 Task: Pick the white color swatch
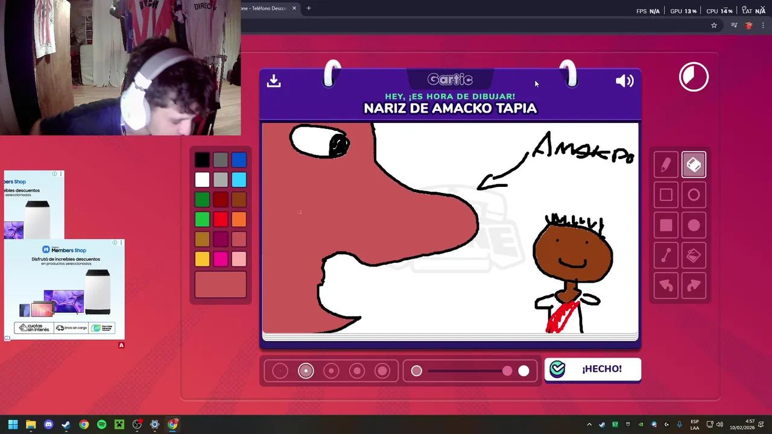click(x=202, y=180)
